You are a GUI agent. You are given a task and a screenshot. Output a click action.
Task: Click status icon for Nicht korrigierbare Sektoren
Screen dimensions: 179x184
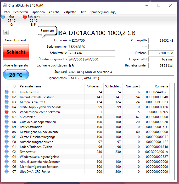(x=7, y=166)
